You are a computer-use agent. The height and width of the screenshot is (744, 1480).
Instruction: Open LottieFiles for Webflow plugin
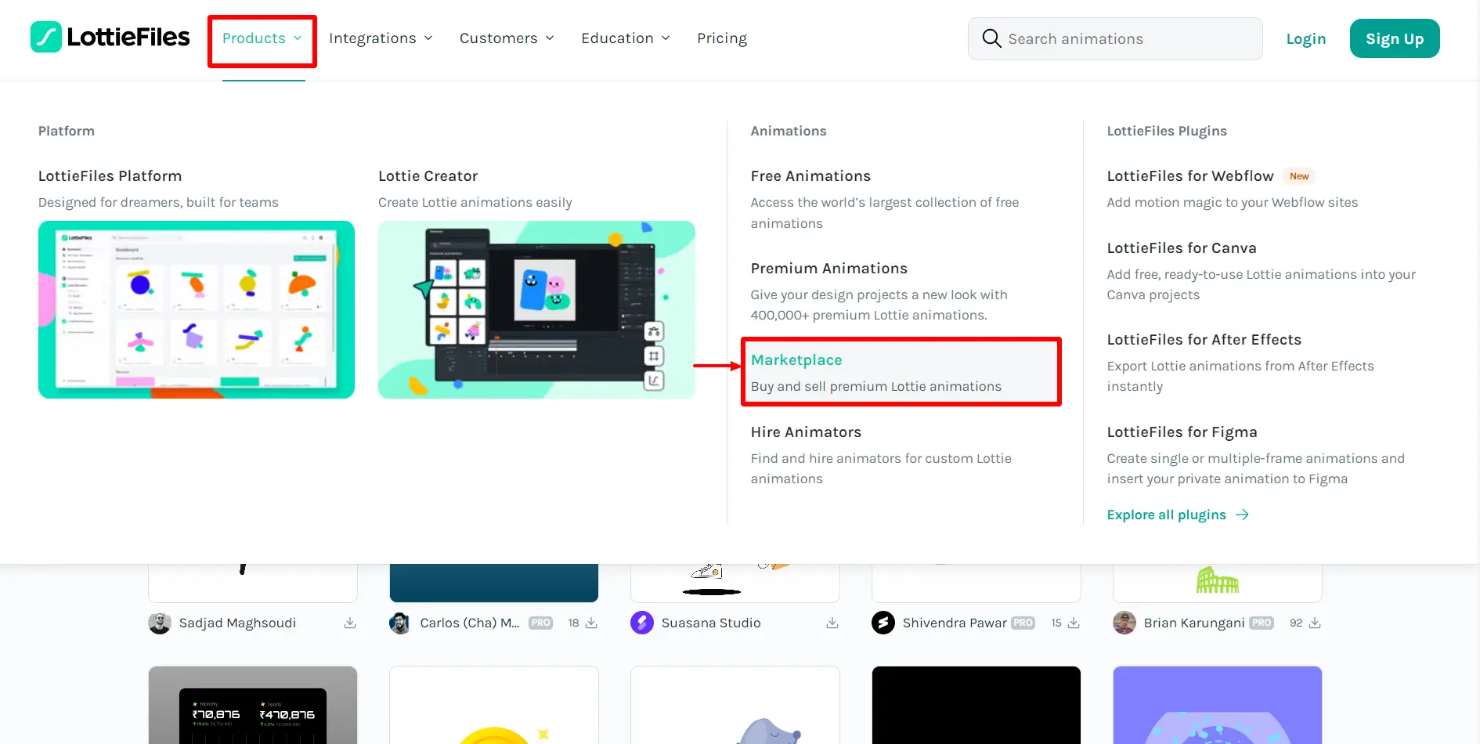1190,176
